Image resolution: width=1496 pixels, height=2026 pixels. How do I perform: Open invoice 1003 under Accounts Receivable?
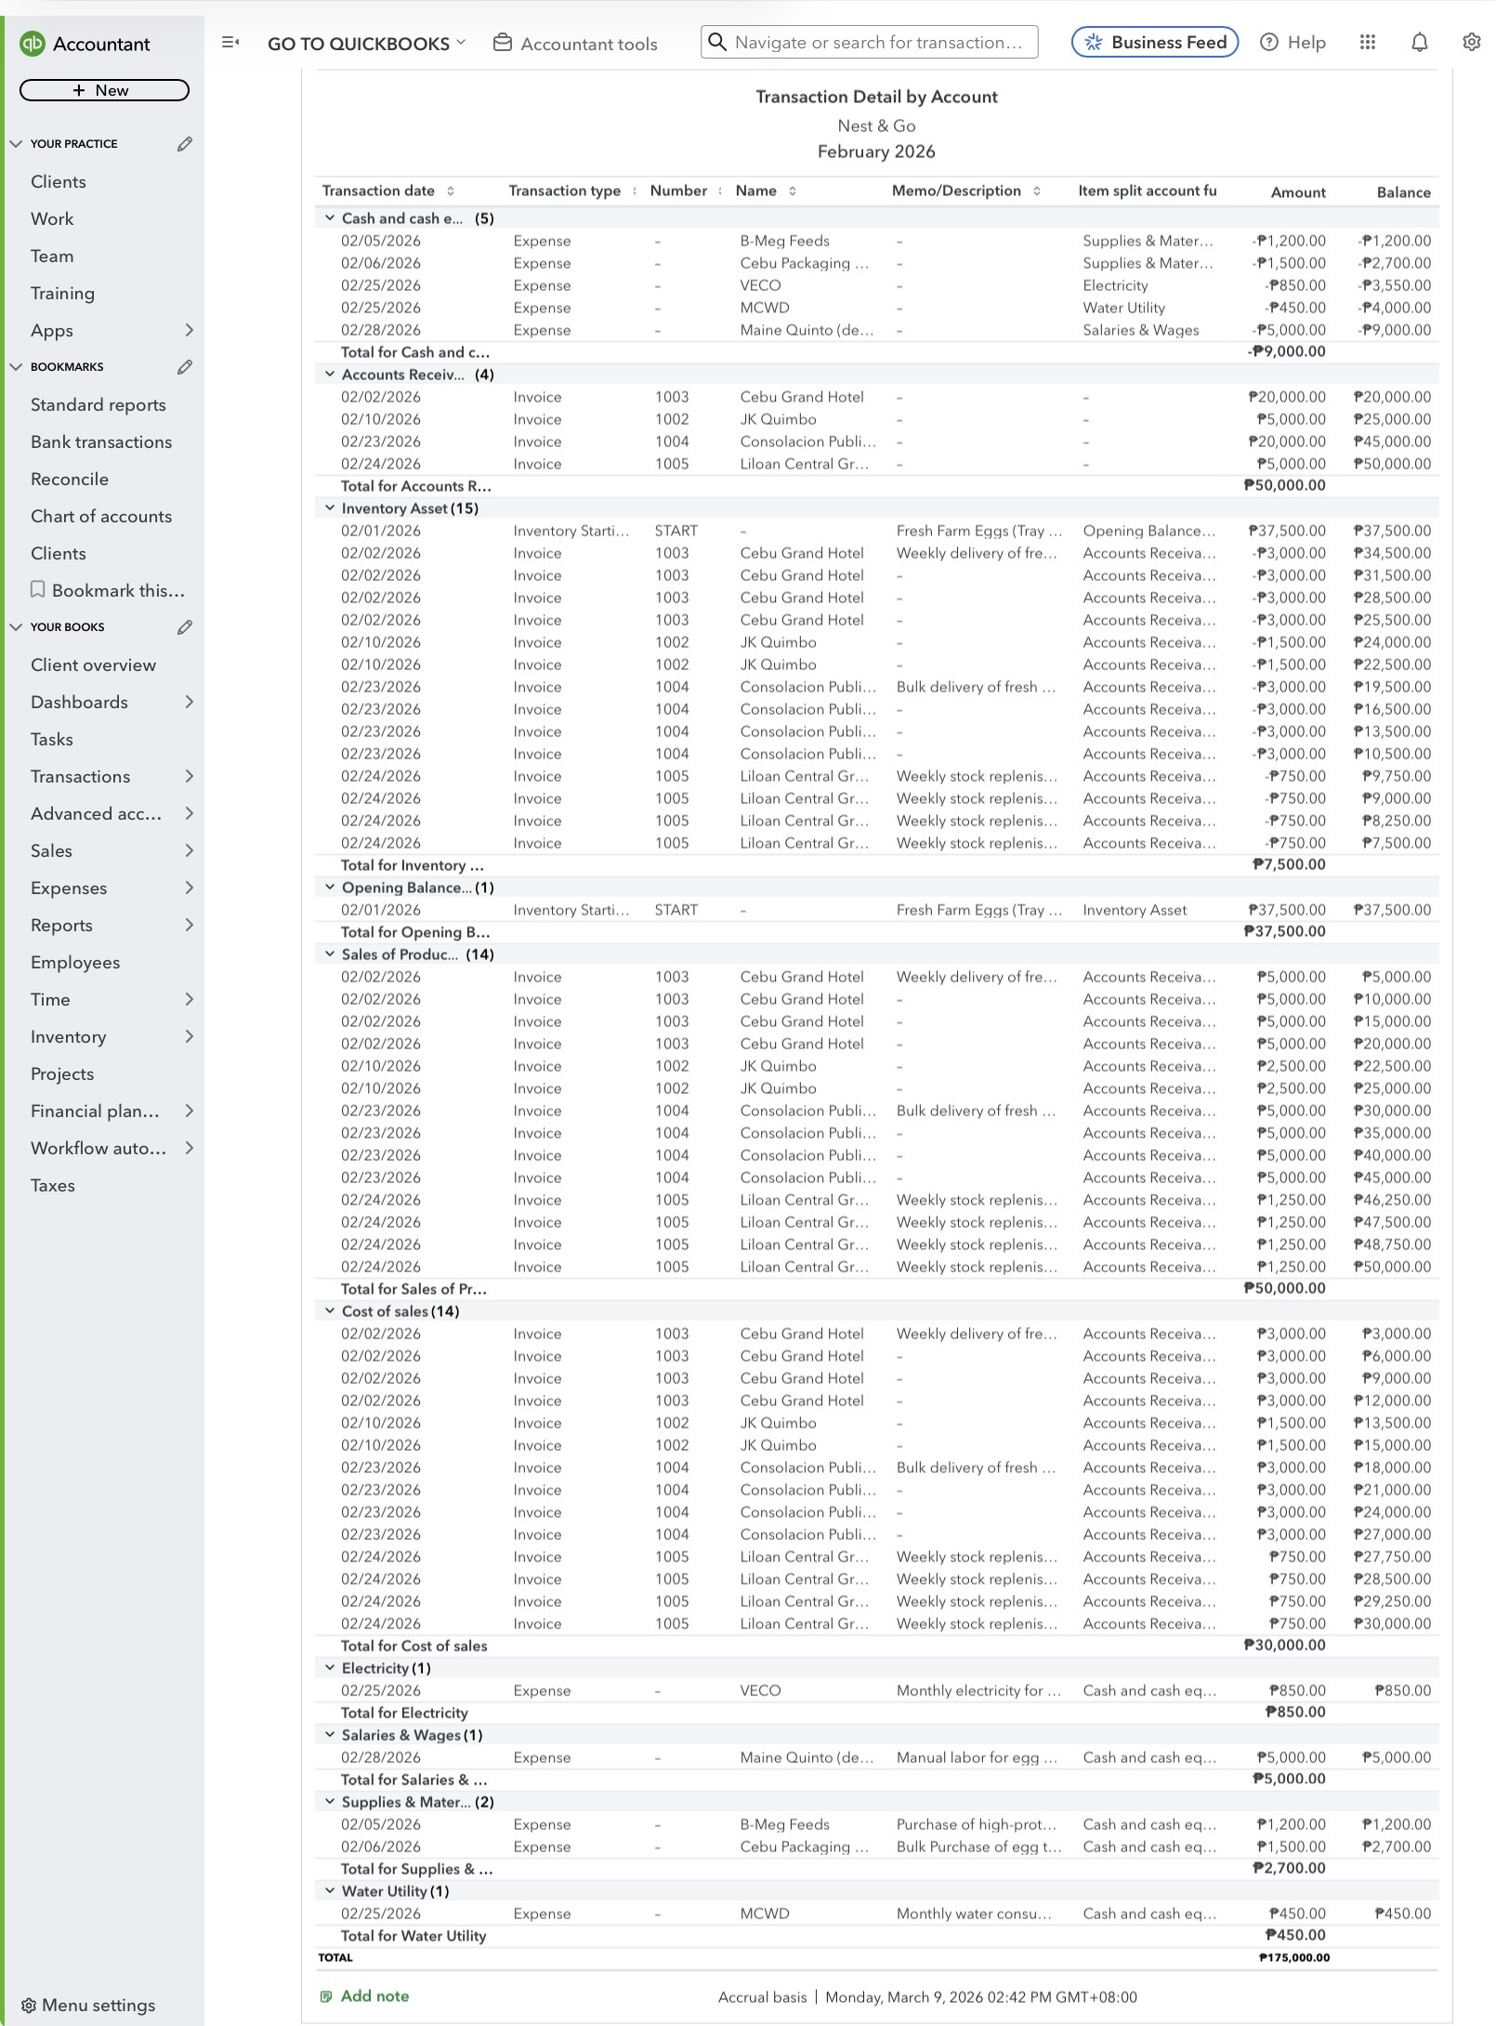pos(877,397)
